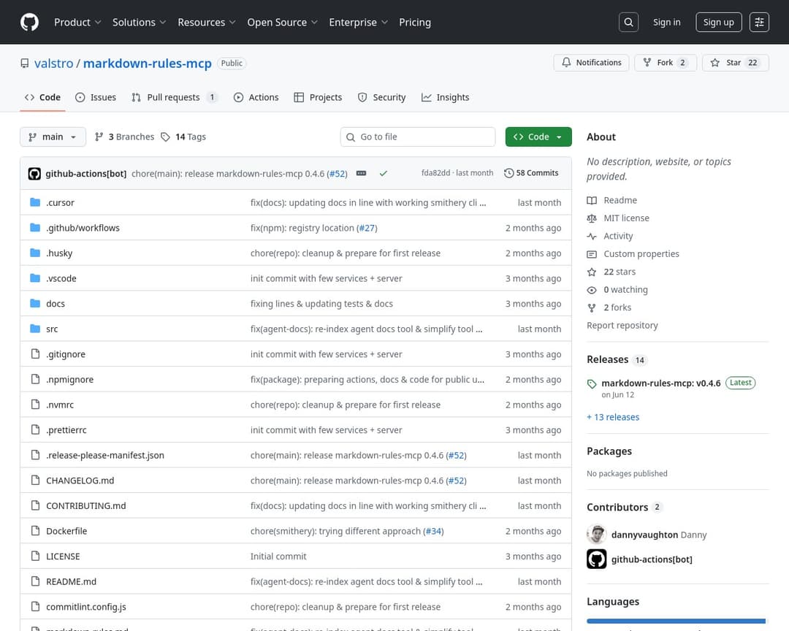Star the markdown-rules-mcp repository
789x631 pixels.
(734, 63)
